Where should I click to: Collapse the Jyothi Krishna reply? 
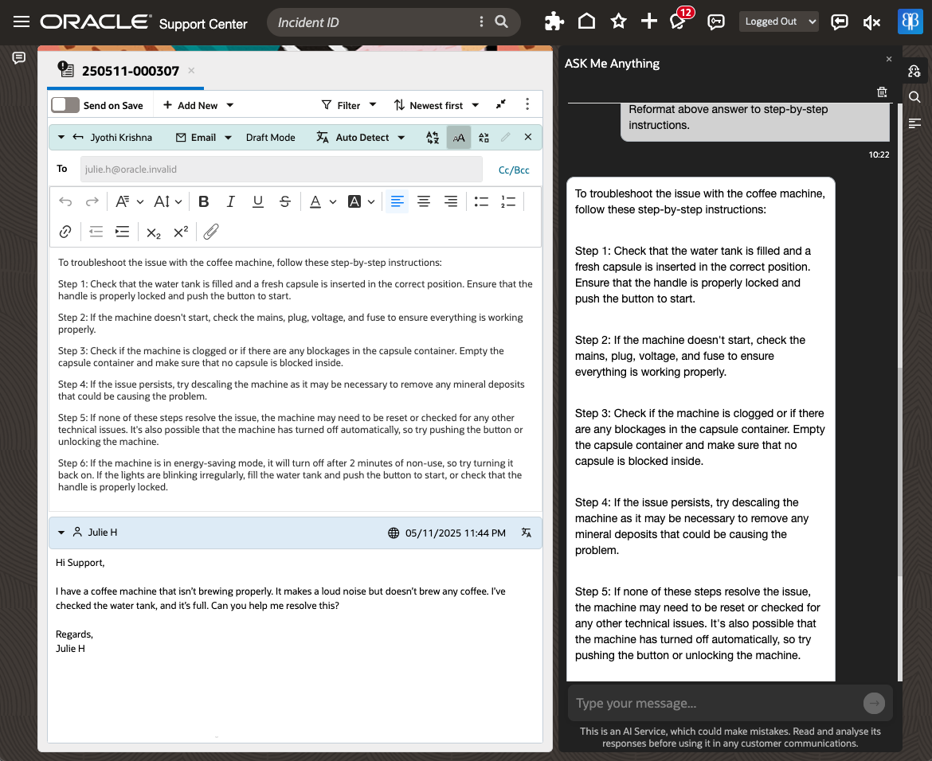tap(61, 137)
